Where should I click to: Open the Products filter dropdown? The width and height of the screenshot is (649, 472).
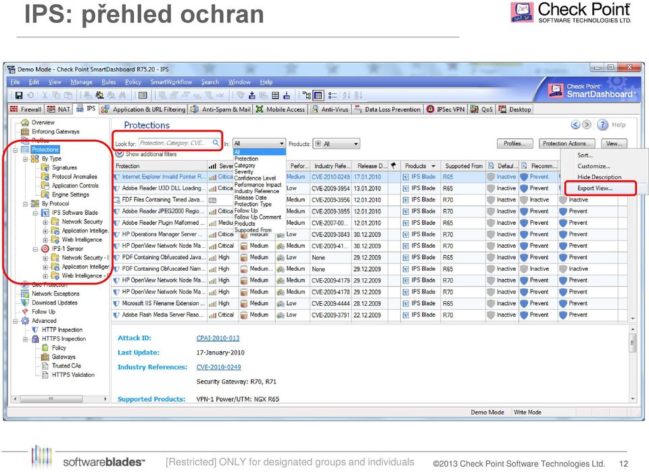tap(356, 144)
